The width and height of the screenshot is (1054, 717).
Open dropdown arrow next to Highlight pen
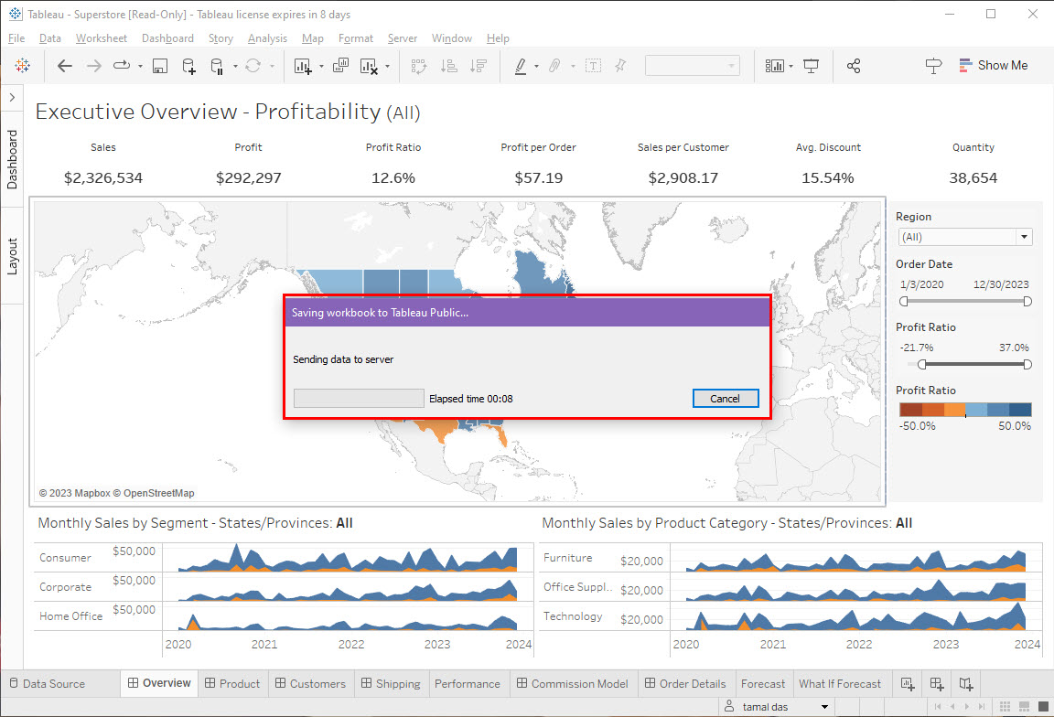pyautogui.click(x=536, y=66)
